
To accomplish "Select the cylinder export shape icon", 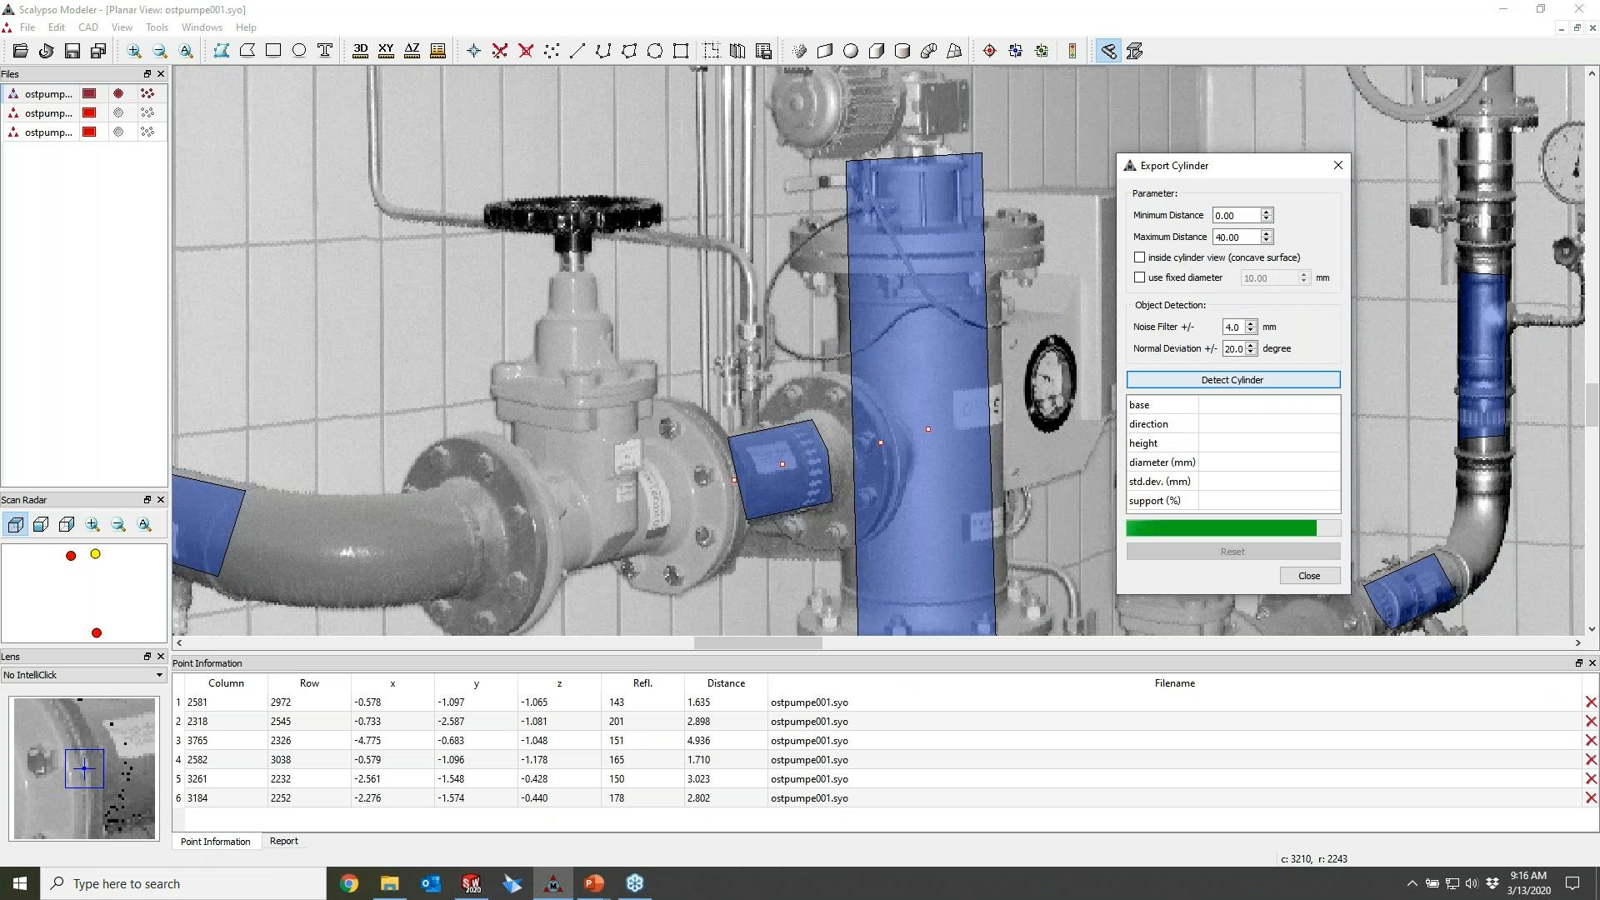I will (x=902, y=51).
